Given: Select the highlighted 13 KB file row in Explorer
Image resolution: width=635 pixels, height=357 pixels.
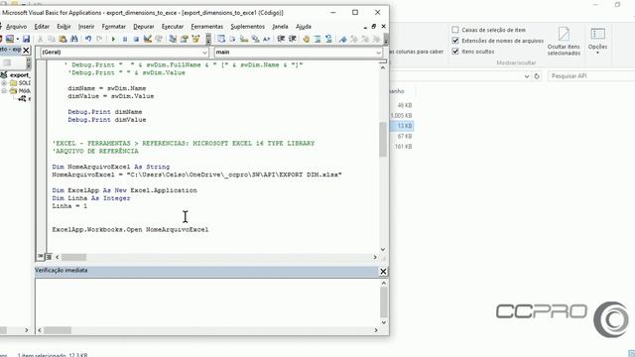Looking at the screenshot, I should pos(402,126).
